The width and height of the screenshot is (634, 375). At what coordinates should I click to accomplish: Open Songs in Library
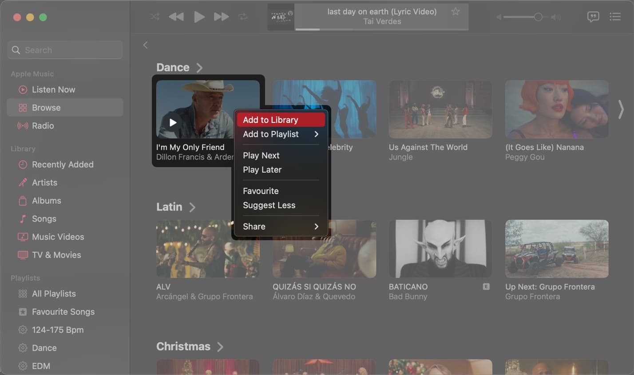[x=65, y=219]
